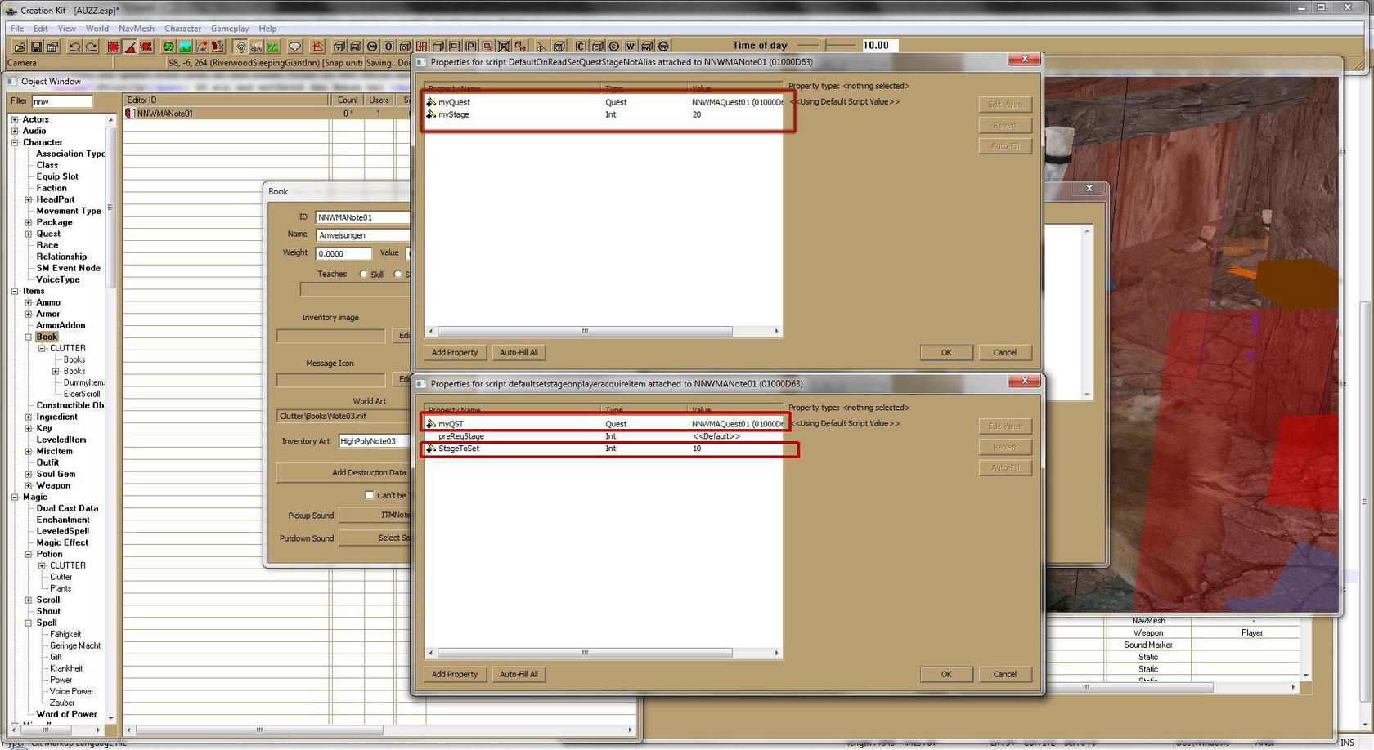This screenshot has height=750, width=1374.
Task: Tick the "Can't be" checkbox in Book dialog
Action: pyautogui.click(x=370, y=495)
